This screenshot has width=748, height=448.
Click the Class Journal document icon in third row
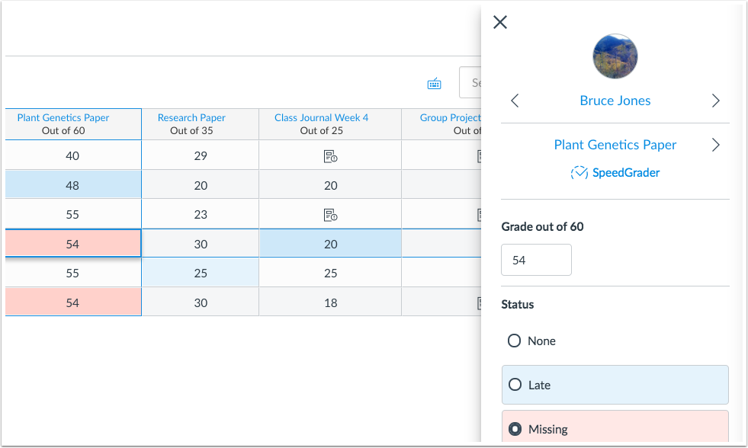pos(330,214)
